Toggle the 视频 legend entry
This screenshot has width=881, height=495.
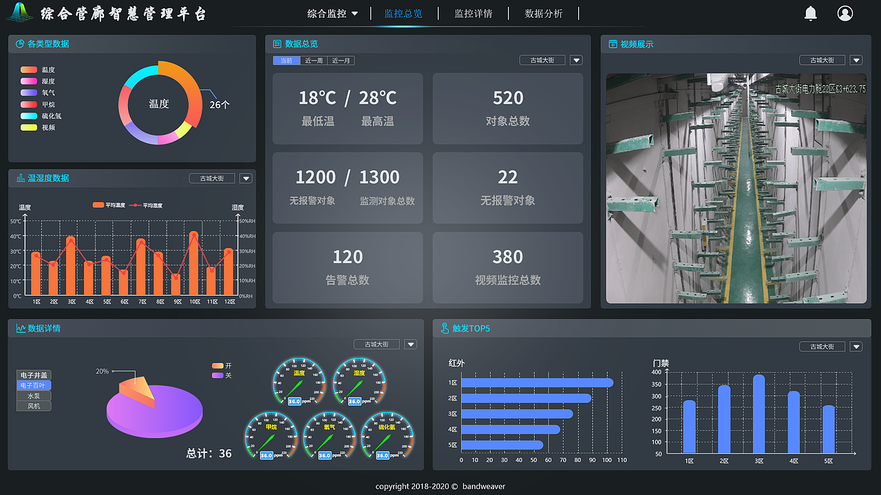pos(38,127)
